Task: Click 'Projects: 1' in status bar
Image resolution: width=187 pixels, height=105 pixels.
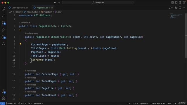Action: (39, 104)
